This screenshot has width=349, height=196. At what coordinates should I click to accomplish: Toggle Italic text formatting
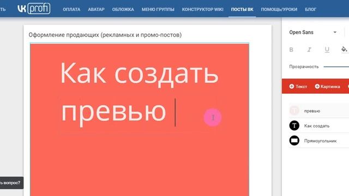tap(309, 50)
